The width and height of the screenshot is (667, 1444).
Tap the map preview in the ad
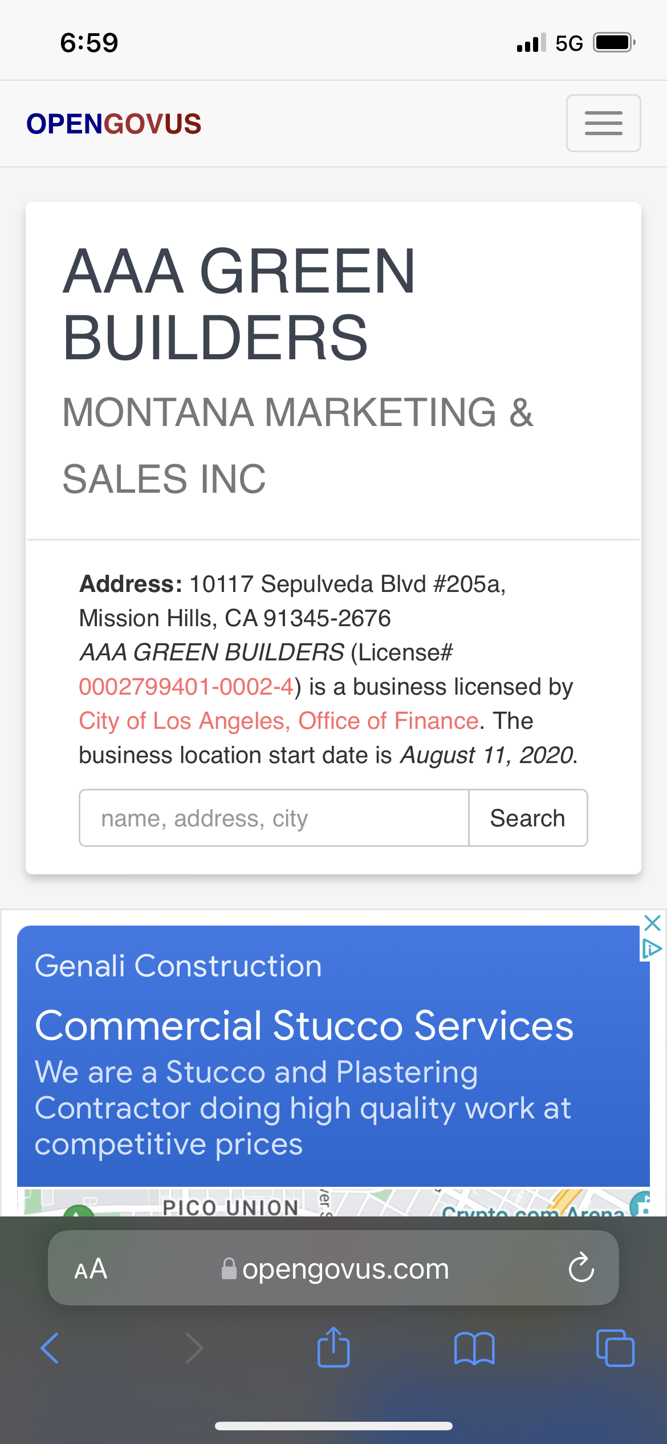333,1202
